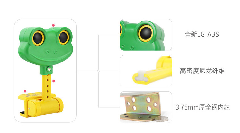Click the large black eye in close-up thumbnail

coord(146,33)
